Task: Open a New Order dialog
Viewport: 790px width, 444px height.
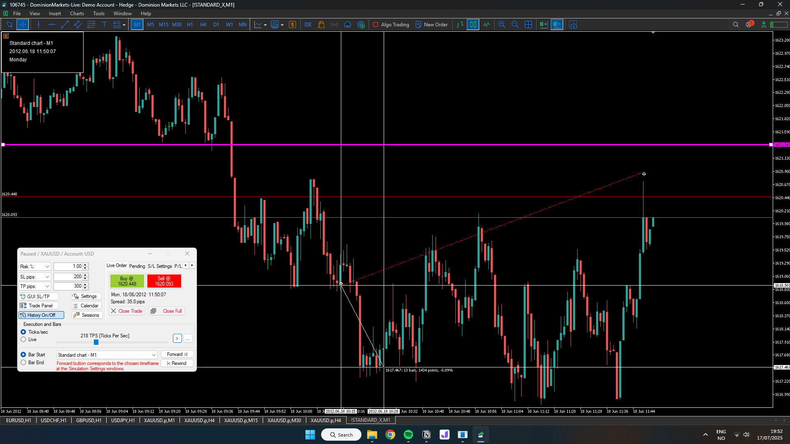Action: point(431,25)
